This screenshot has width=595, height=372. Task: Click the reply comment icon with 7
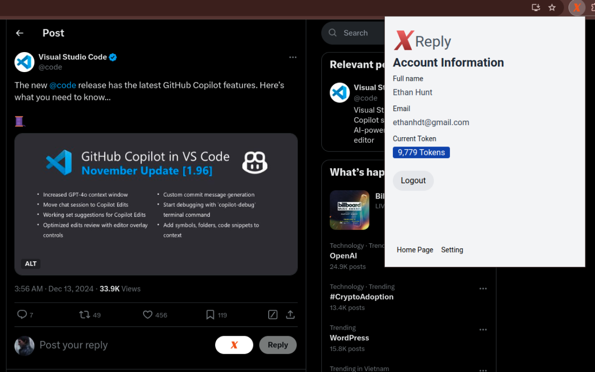pyautogui.click(x=22, y=315)
